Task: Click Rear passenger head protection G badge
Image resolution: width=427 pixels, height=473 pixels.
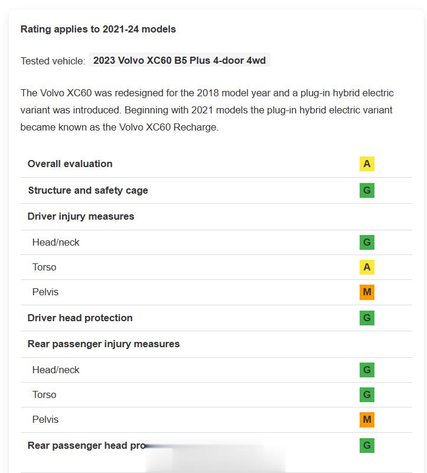Action: (x=367, y=446)
